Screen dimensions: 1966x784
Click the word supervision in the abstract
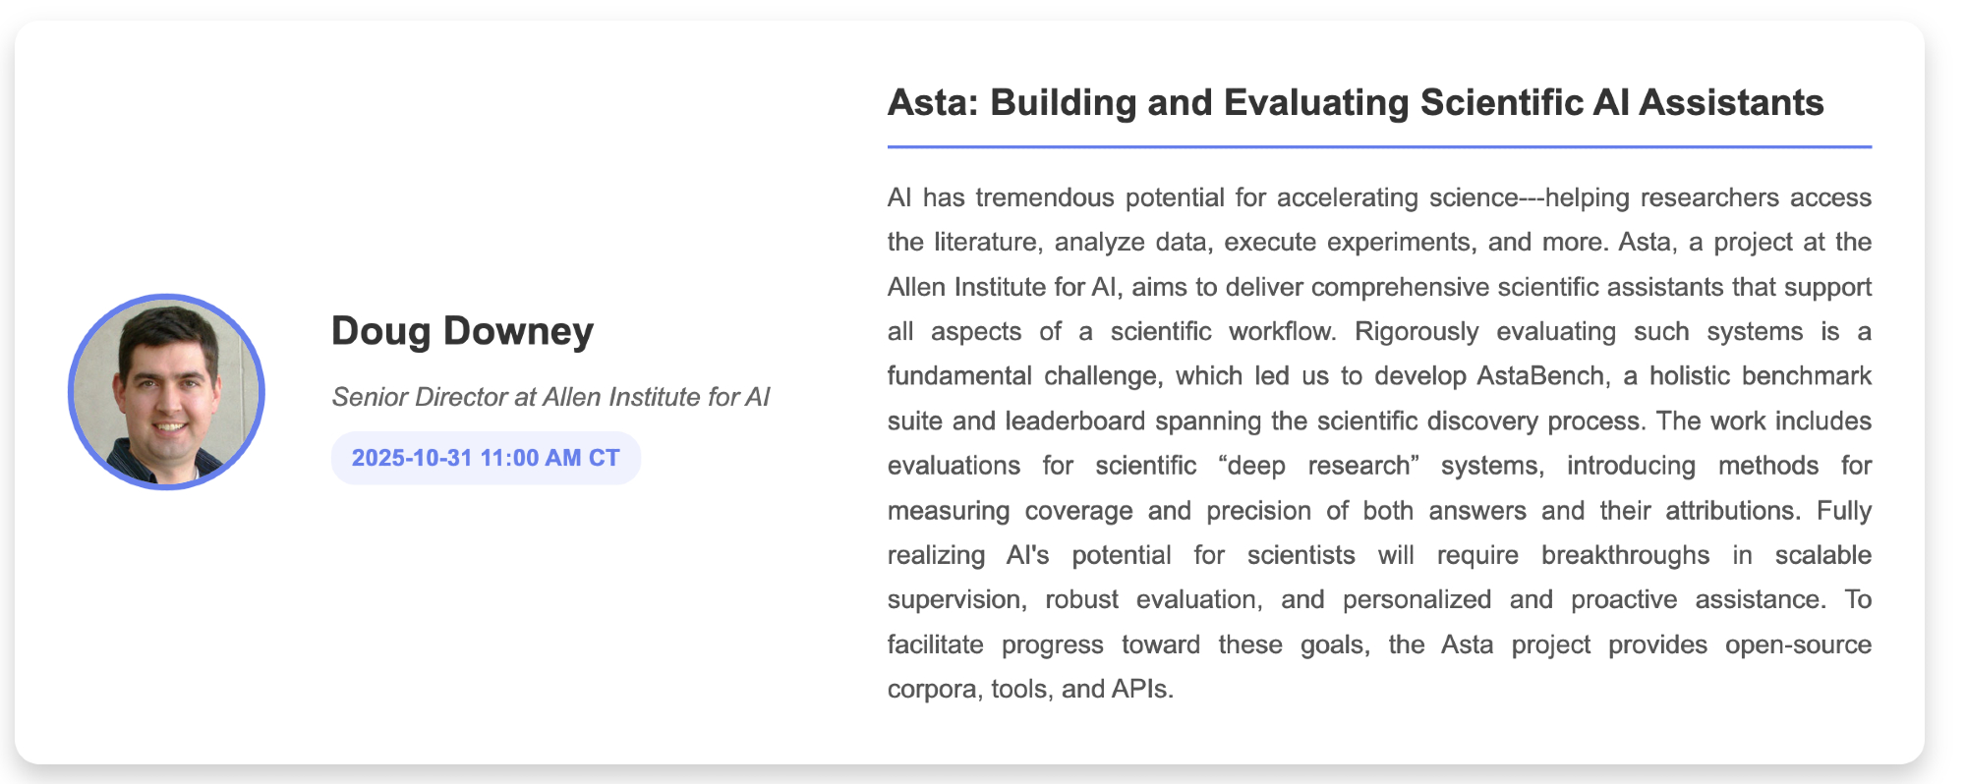coord(954,599)
